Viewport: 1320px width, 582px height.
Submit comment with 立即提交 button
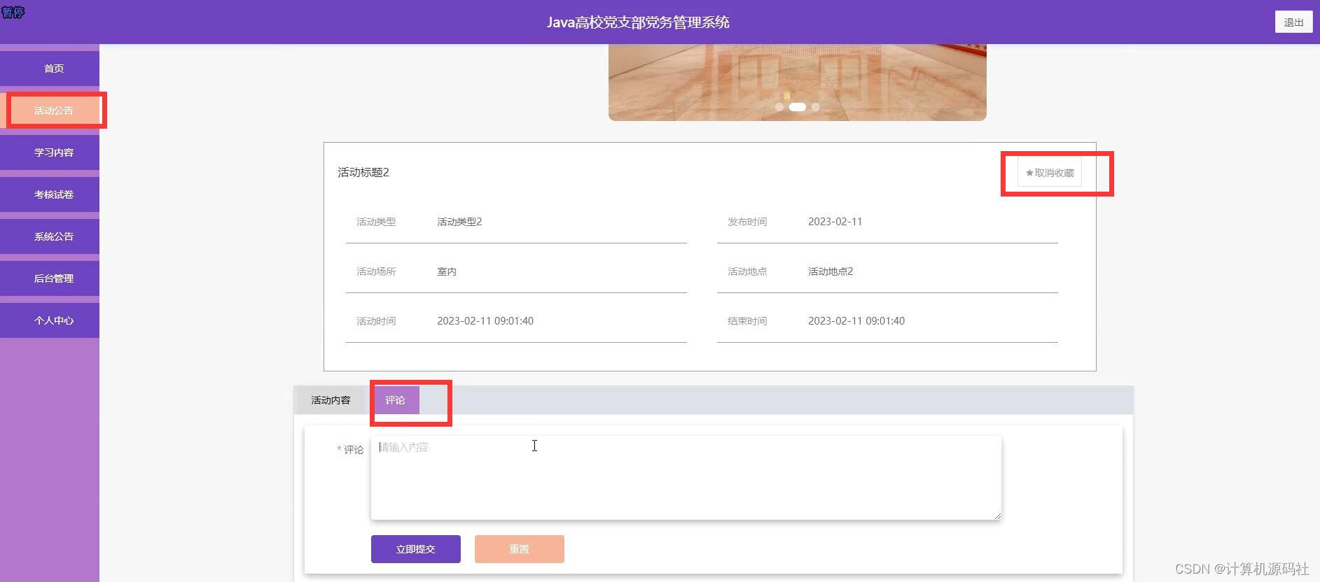pyautogui.click(x=416, y=549)
